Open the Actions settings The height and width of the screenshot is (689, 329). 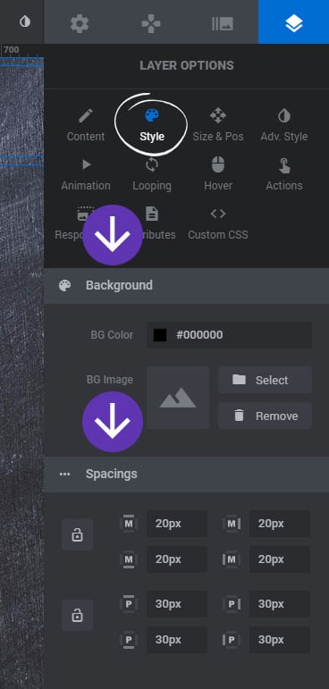tap(284, 175)
